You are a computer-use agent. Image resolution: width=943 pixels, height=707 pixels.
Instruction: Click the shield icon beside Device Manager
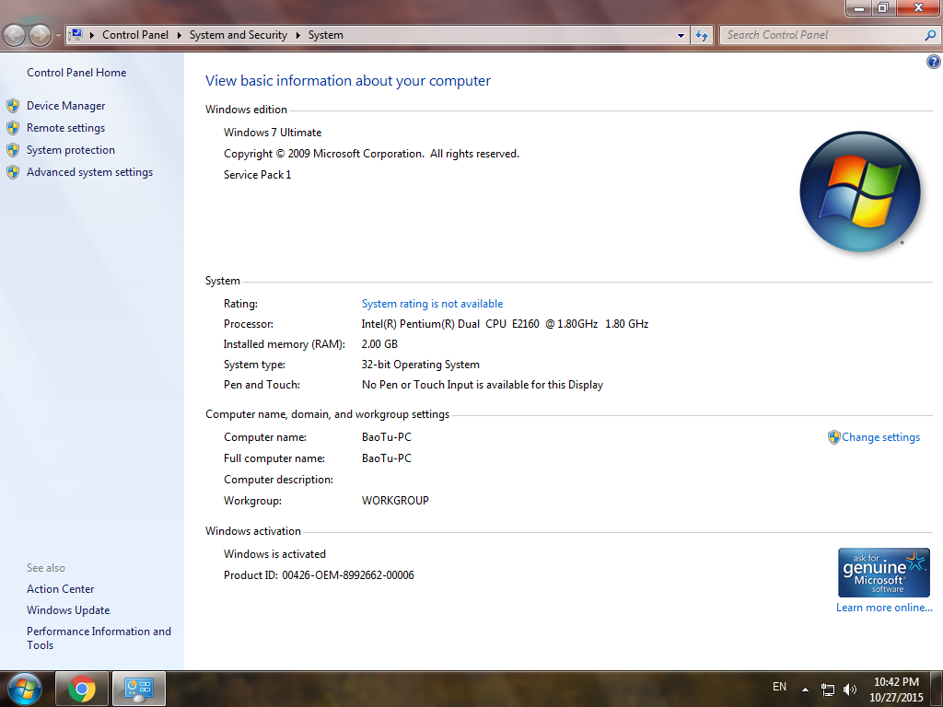tap(13, 107)
